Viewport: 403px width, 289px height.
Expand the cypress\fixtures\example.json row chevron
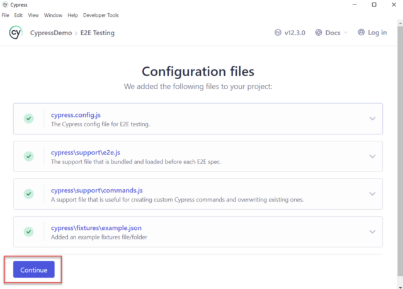pos(372,232)
